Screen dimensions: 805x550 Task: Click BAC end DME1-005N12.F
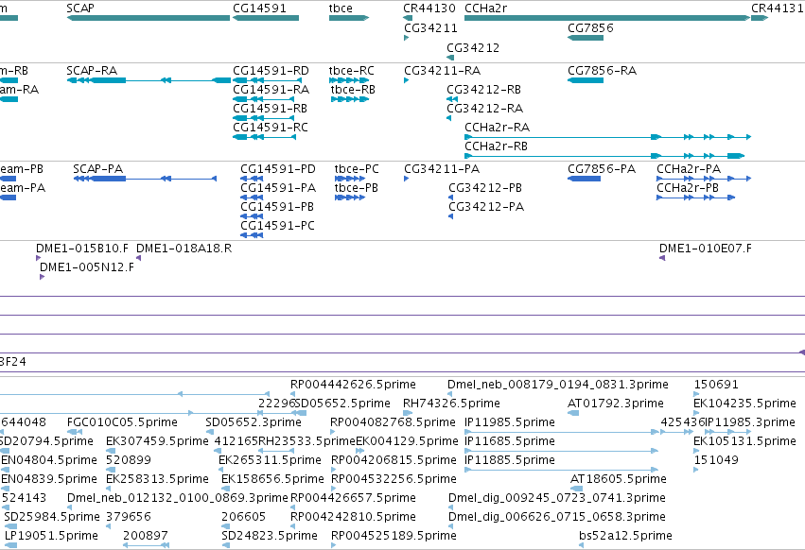(87, 267)
